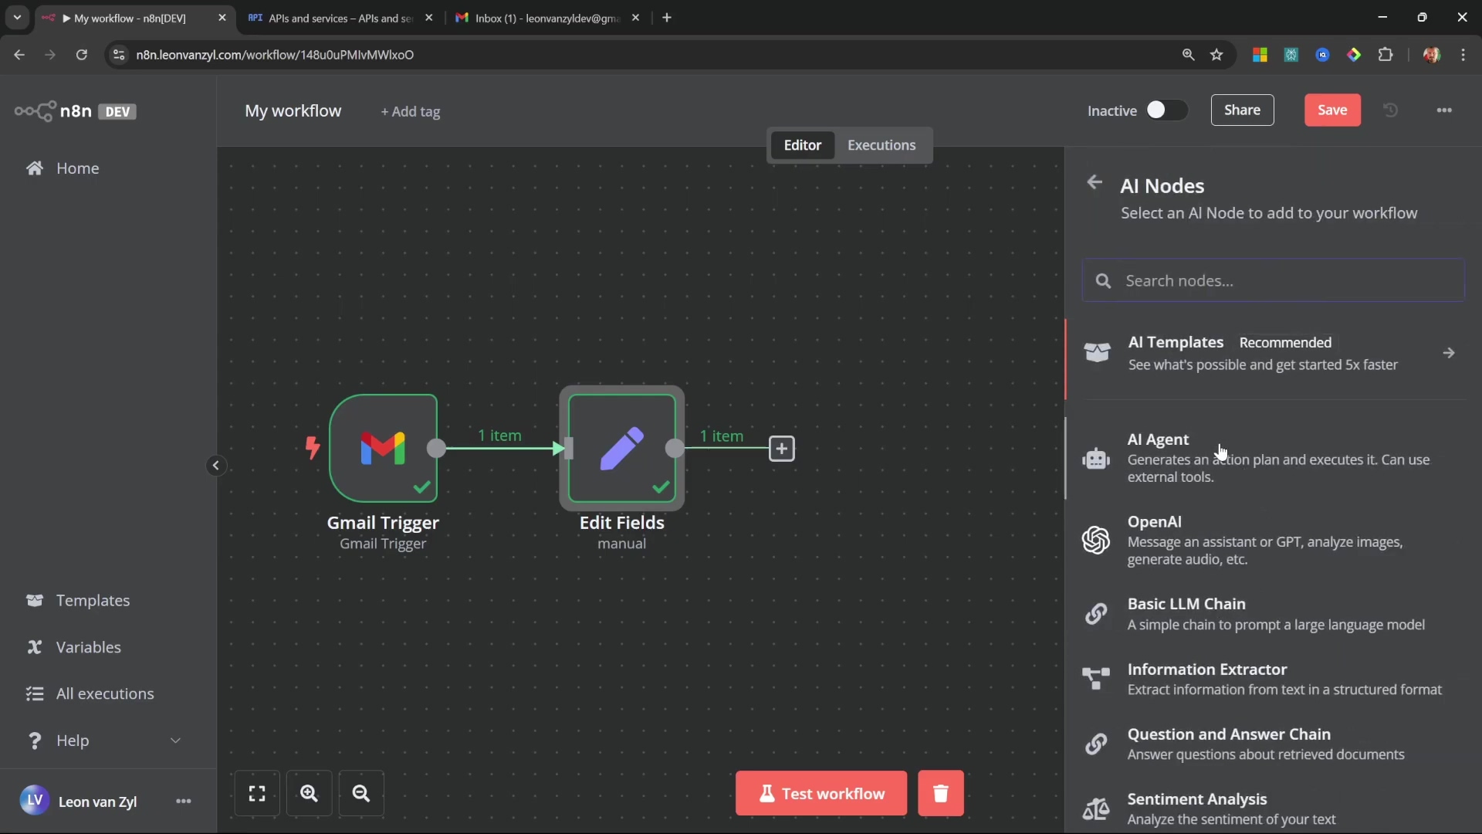Open All executions in the sidebar
Screen dimensions: 1482x834
[105, 693]
